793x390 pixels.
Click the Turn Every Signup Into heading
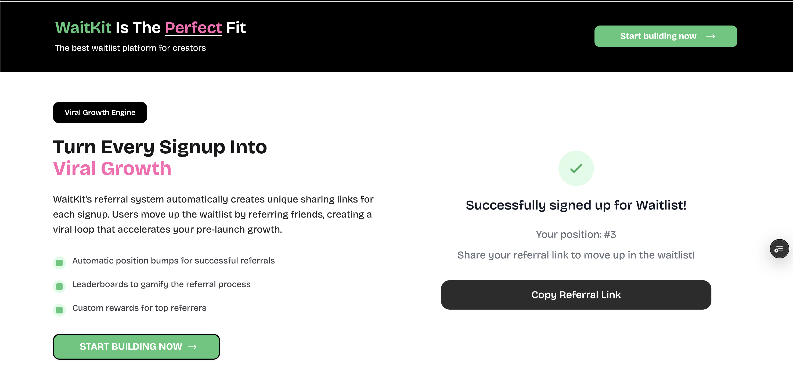coord(160,147)
